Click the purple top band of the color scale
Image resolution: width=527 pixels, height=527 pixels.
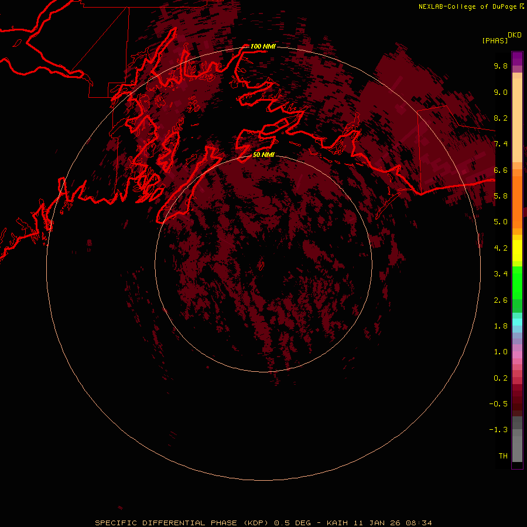(x=517, y=59)
